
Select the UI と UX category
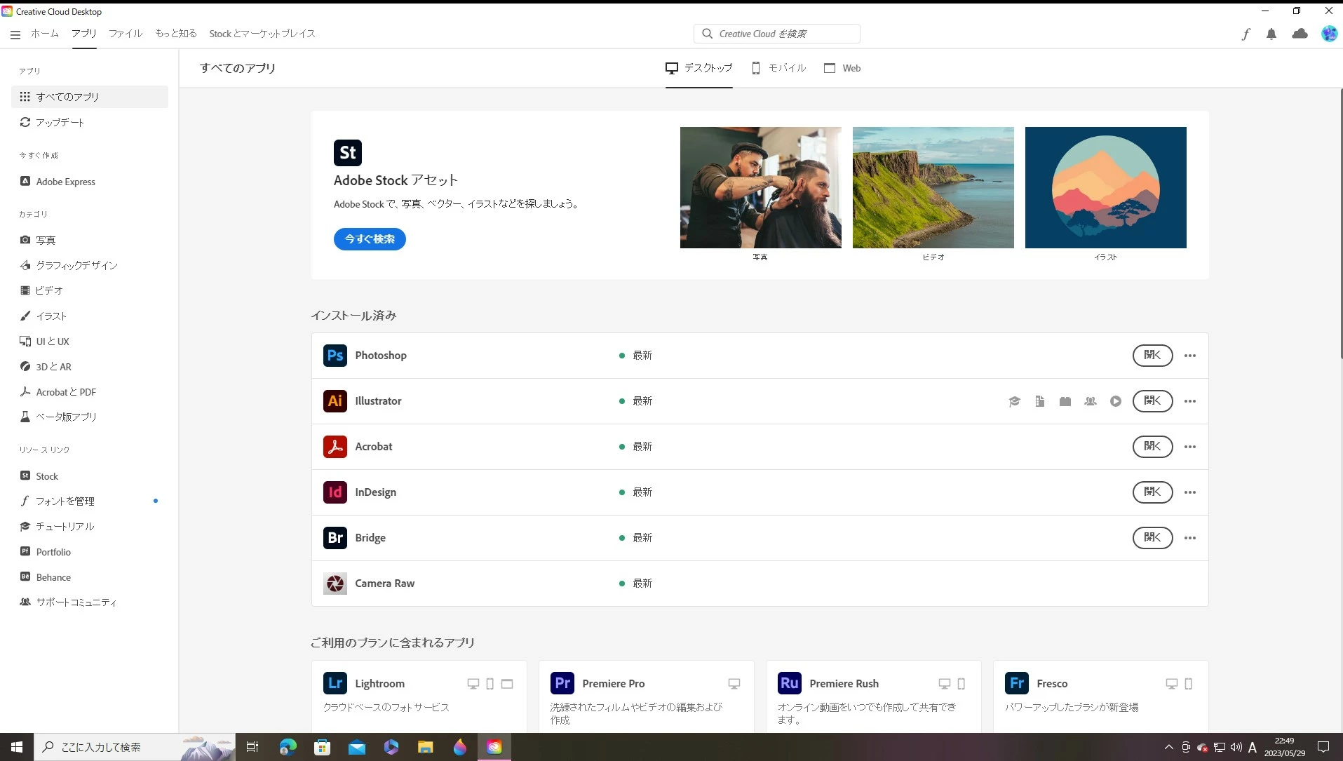pyautogui.click(x=90, y=342)
